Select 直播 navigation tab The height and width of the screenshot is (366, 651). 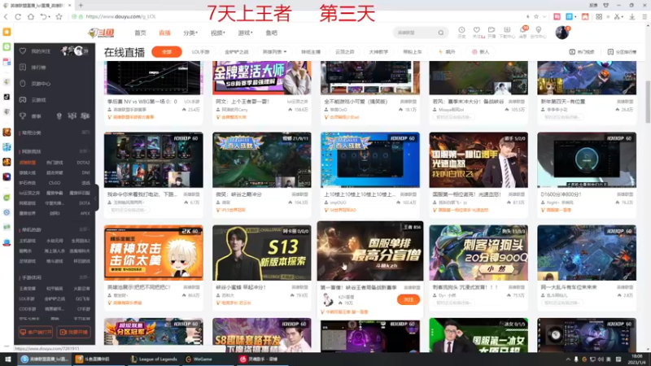(165, 33)
